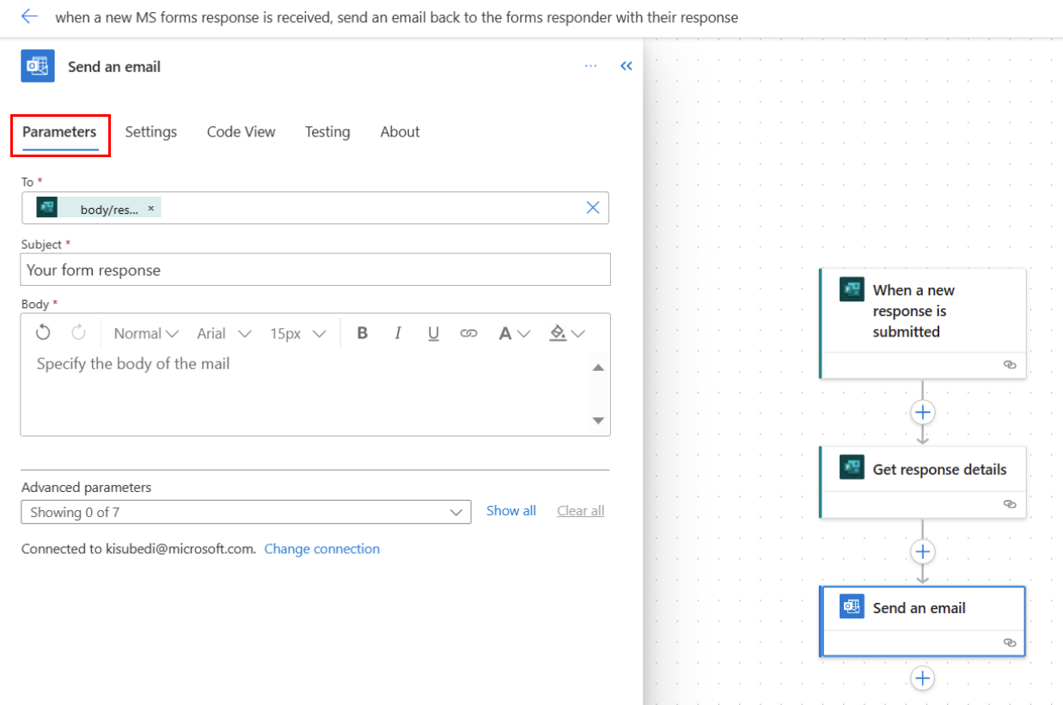Click the Outlook icon in panel header
The image size is (1063, 705).
click(x=38, y=66)
